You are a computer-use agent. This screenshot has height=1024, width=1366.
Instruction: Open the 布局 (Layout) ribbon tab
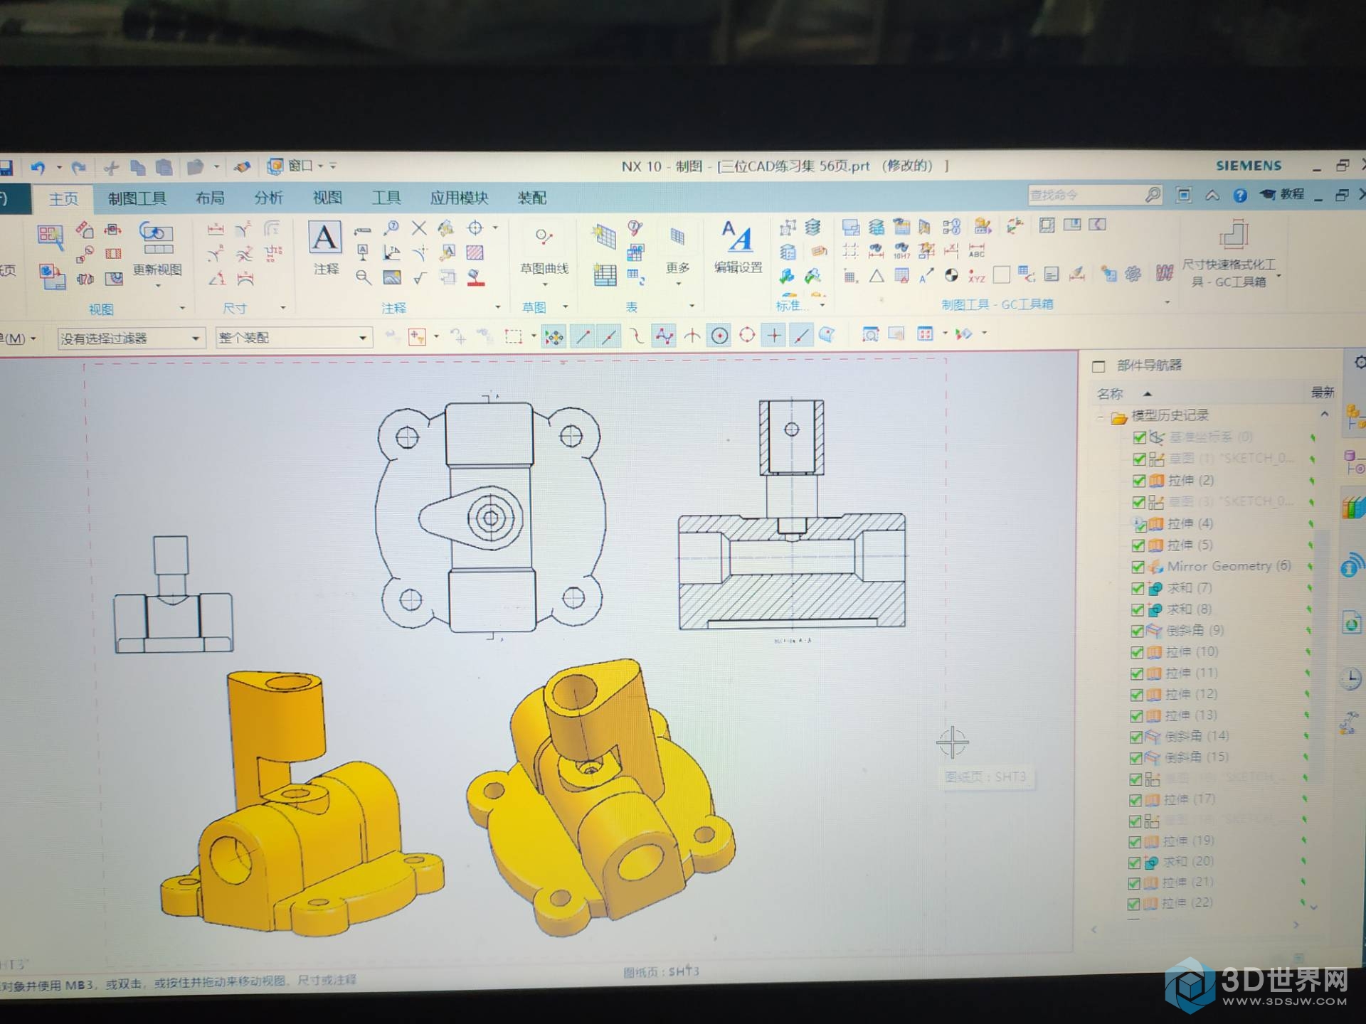pos(210,198)
